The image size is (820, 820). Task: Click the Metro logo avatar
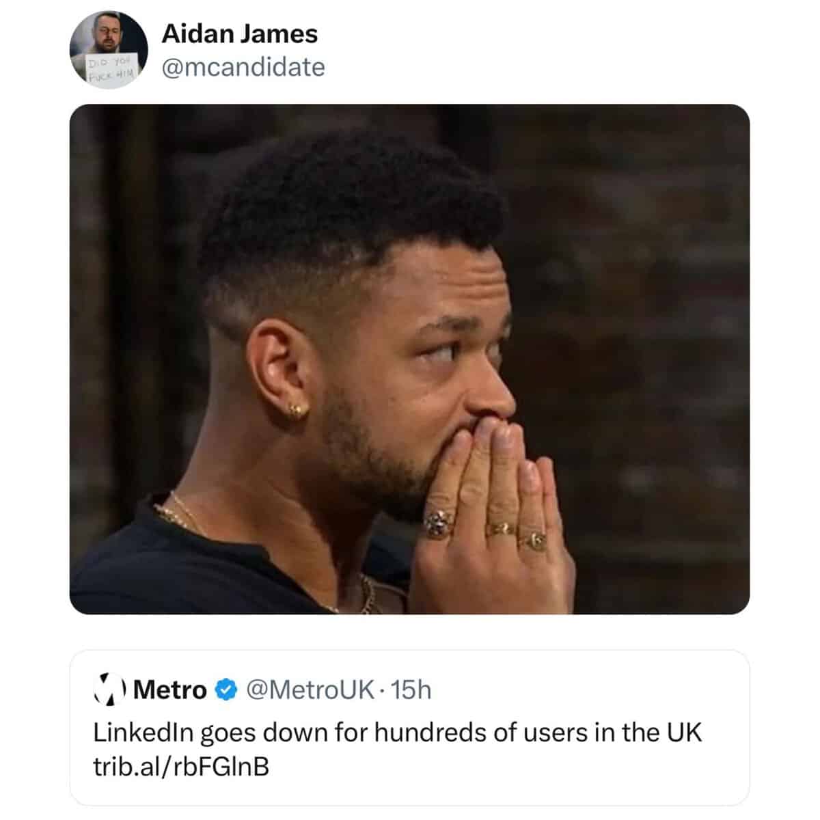[109, 689]
